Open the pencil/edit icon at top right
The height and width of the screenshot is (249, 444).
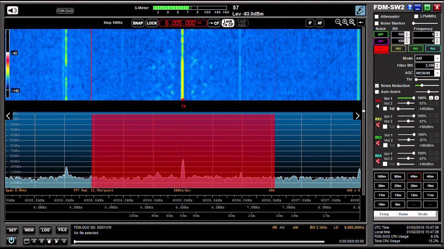tap(360, 10)
